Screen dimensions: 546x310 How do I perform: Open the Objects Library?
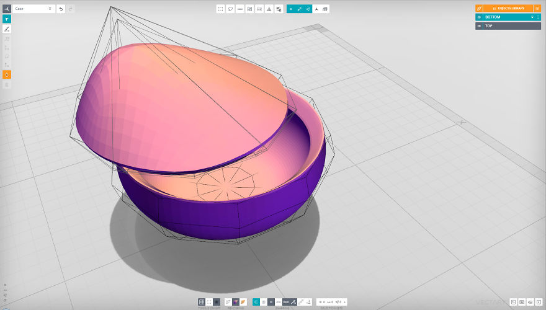(508, 8)
